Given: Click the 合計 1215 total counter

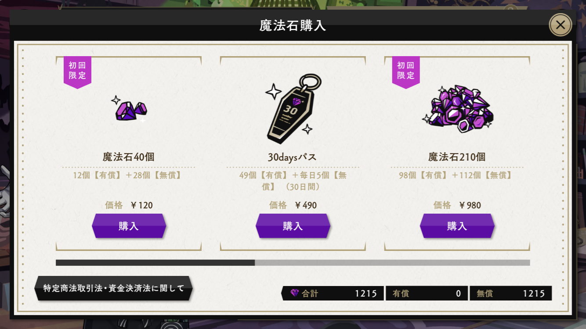Looking at the screenshot, I should point(333,293).
